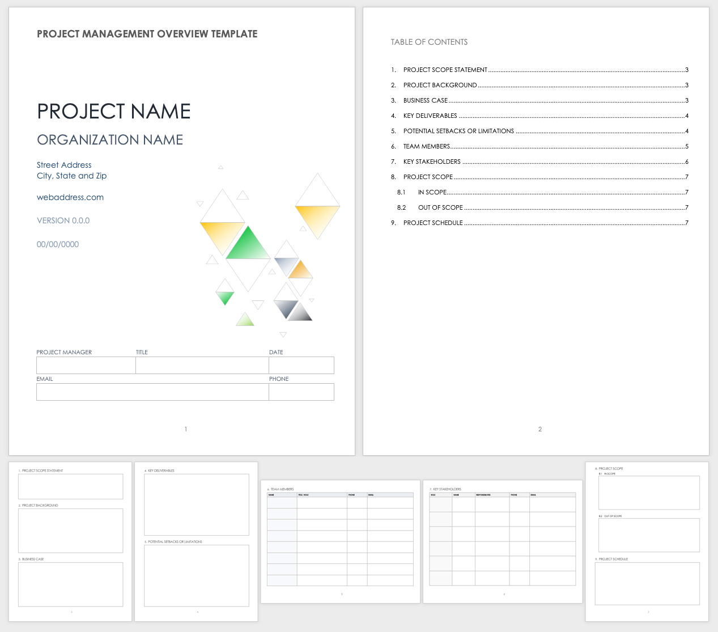
Task: Click the Project Manager input field
Action: (x=86, y=365)
